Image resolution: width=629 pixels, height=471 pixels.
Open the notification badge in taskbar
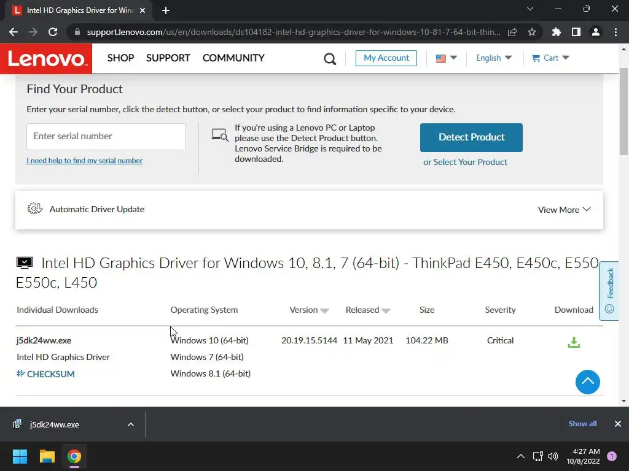tap(612, 456)
